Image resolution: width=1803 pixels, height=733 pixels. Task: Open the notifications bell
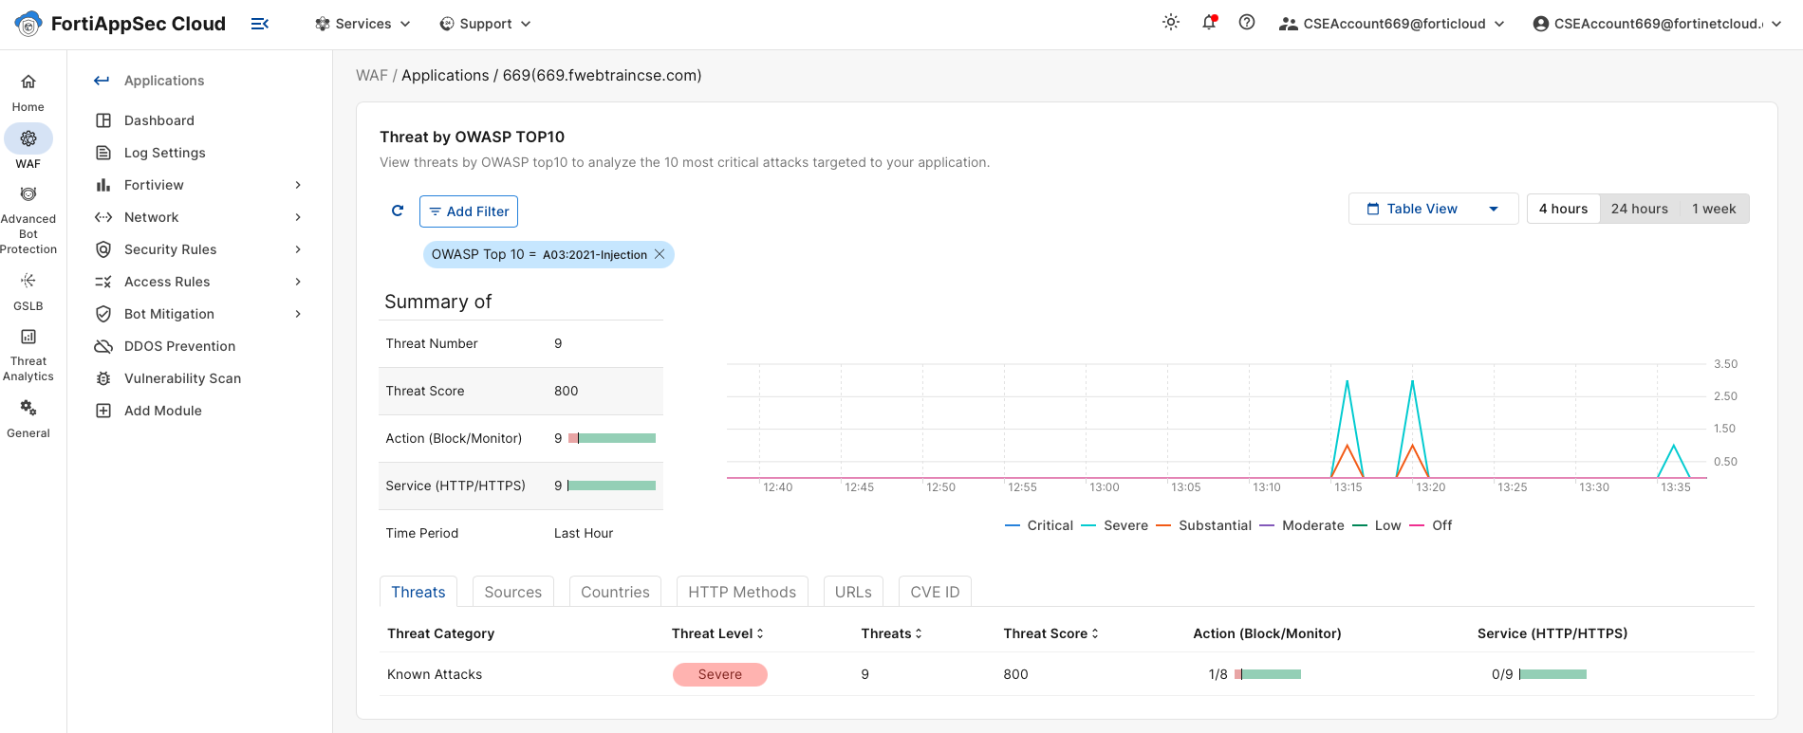click(1209, 23)
